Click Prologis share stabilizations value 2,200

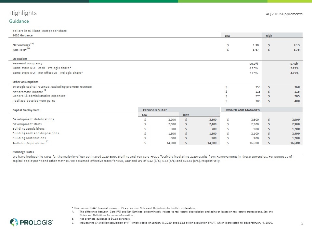(x=172, y=120)
